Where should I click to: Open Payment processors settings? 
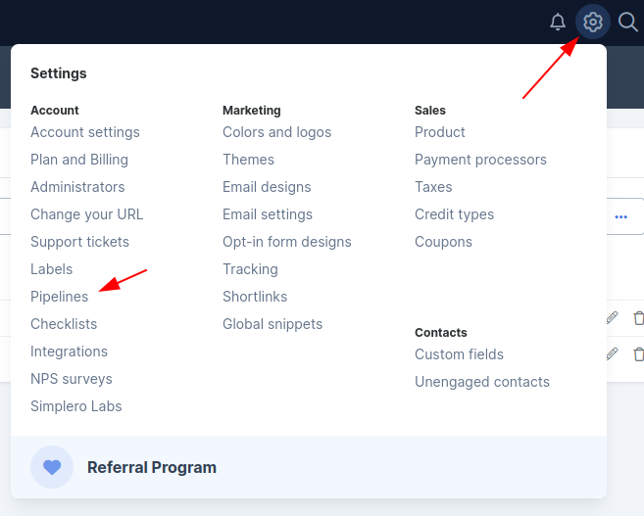480,160
